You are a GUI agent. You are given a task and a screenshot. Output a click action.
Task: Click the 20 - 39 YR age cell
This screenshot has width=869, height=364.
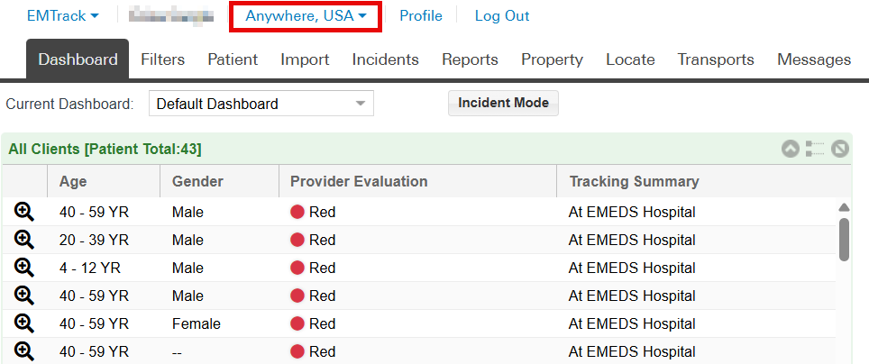pyautogui.click(x=95, y=240)
